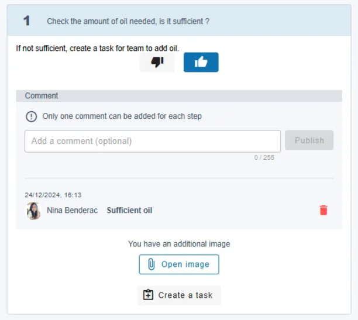Image resolution: width=358 pixels, height=320 pixels.
Task: Click the Sufficient oil comment text
Action: tap(129, 211)
